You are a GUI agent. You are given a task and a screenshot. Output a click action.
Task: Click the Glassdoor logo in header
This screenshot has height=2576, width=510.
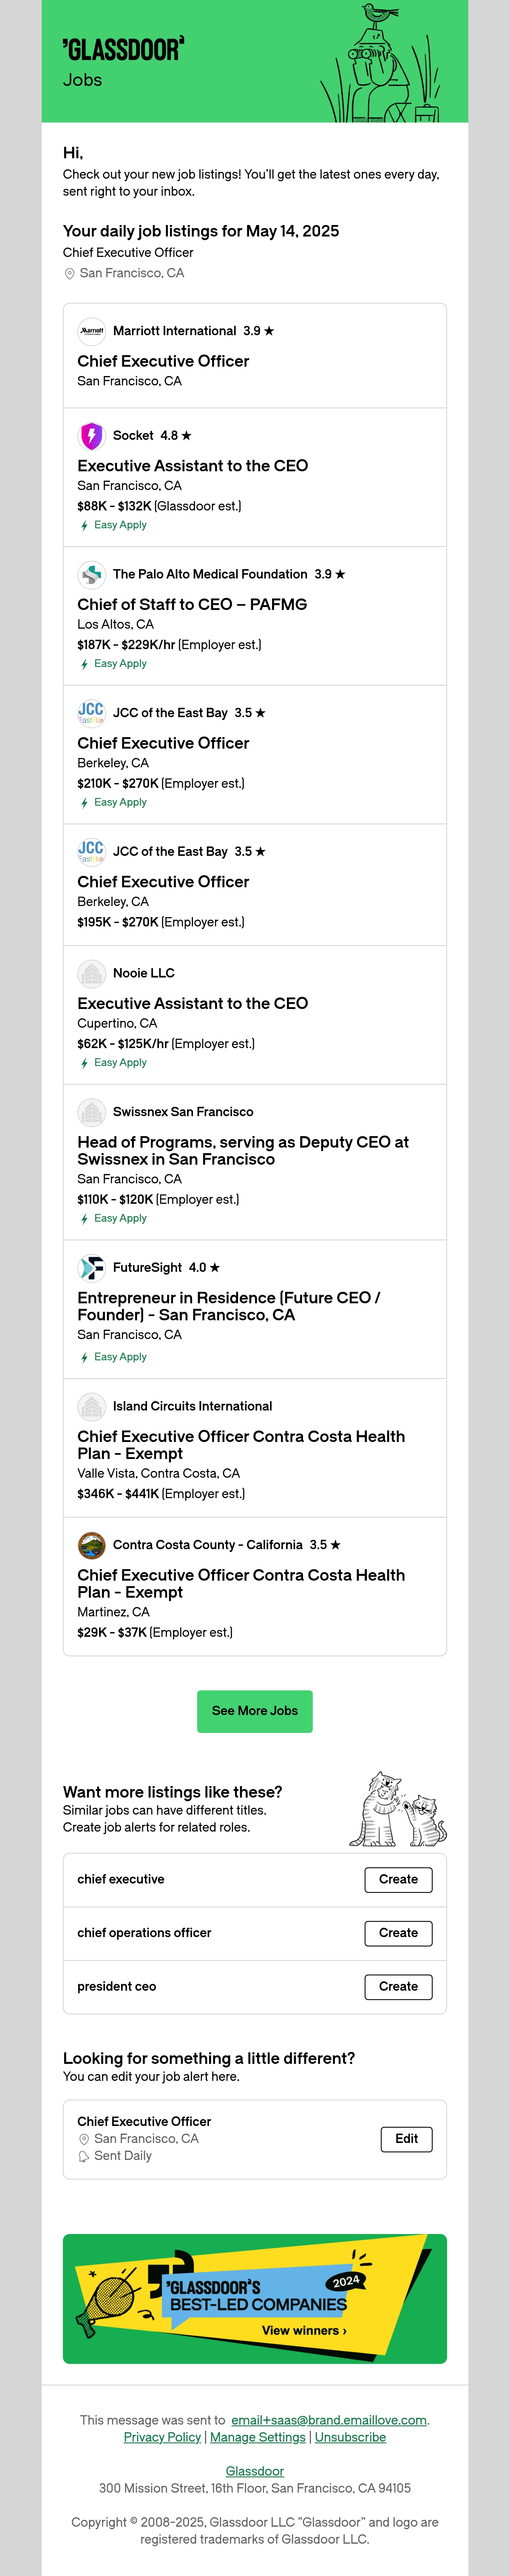(122, 49)
